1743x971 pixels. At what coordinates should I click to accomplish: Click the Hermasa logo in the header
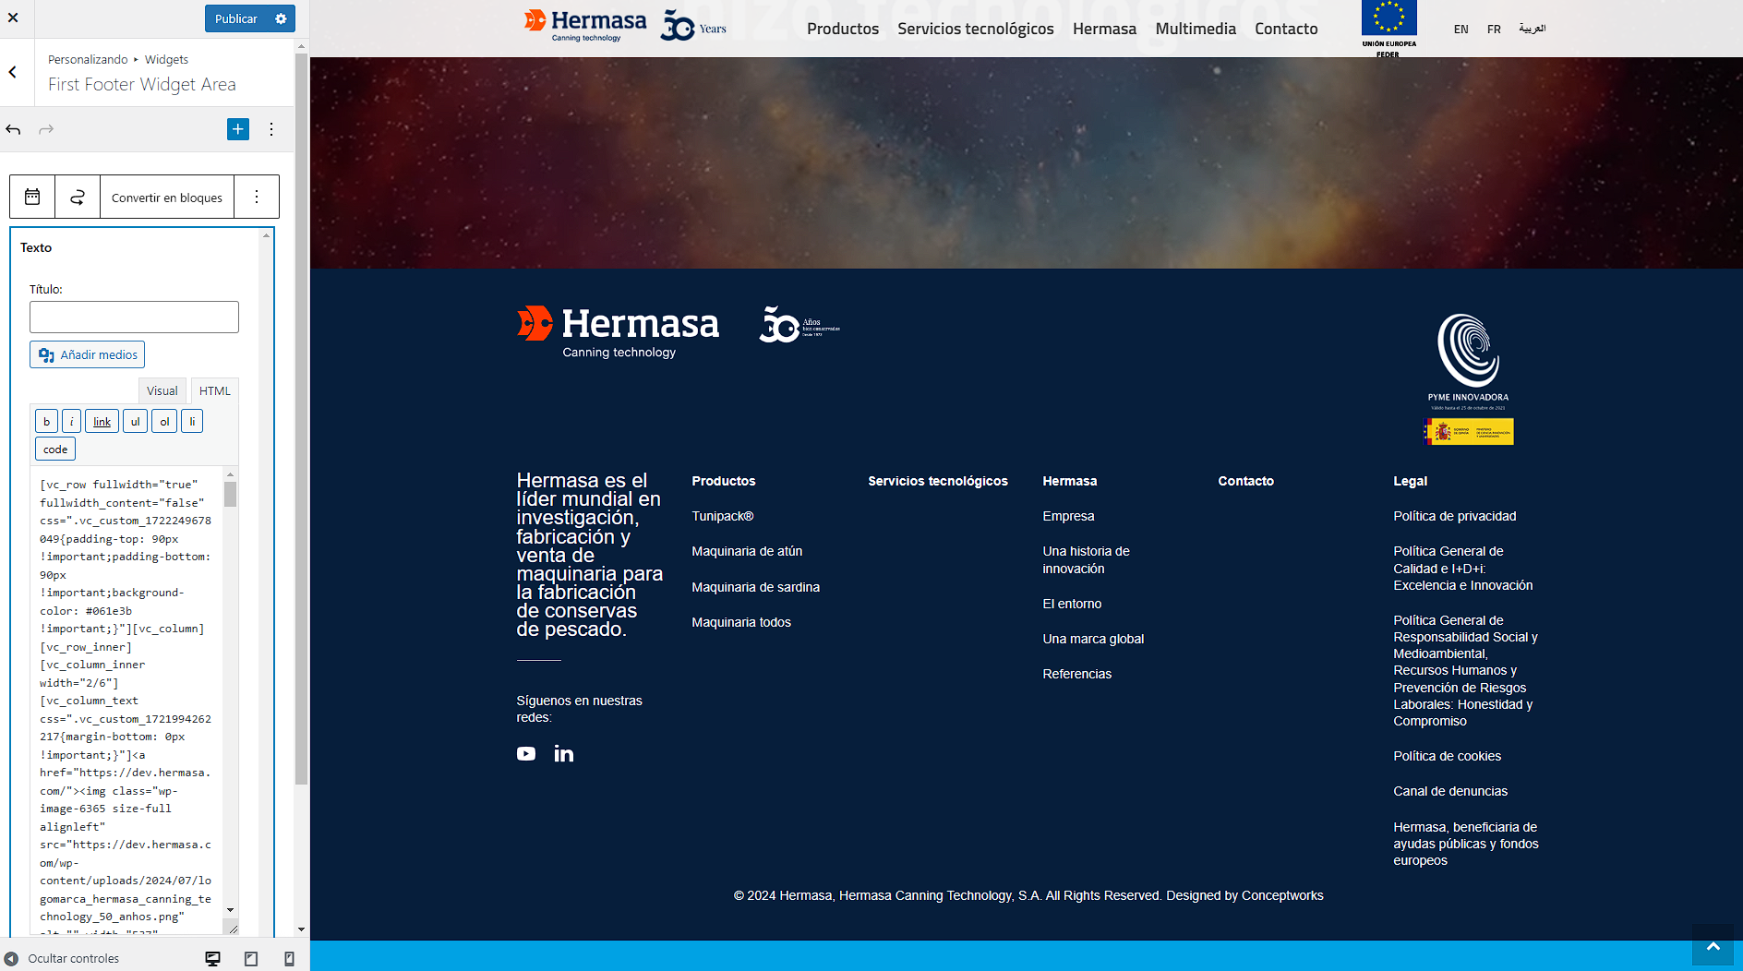pyautogui.click(x=585, y=25)
